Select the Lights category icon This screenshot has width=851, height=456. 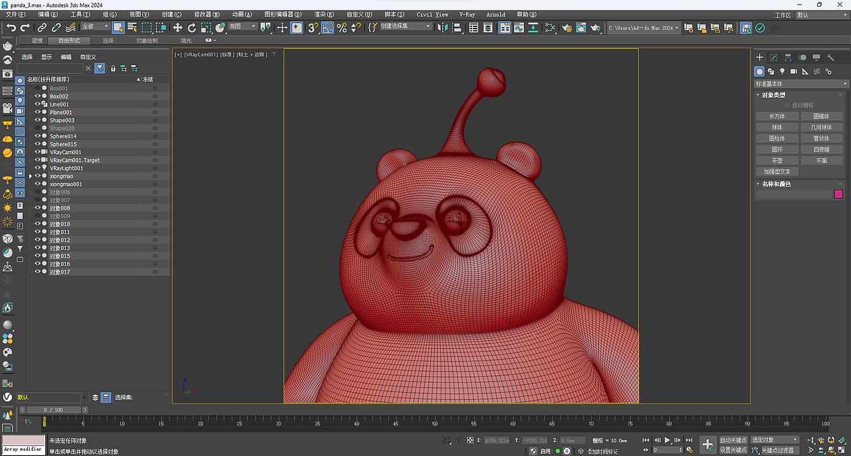(x=783, y=71)
